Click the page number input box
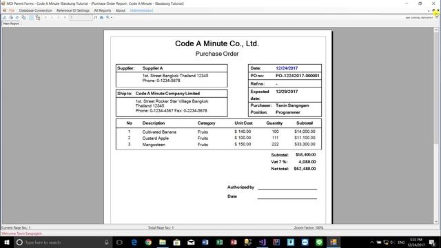441x248 pixels. click(81, 17)
